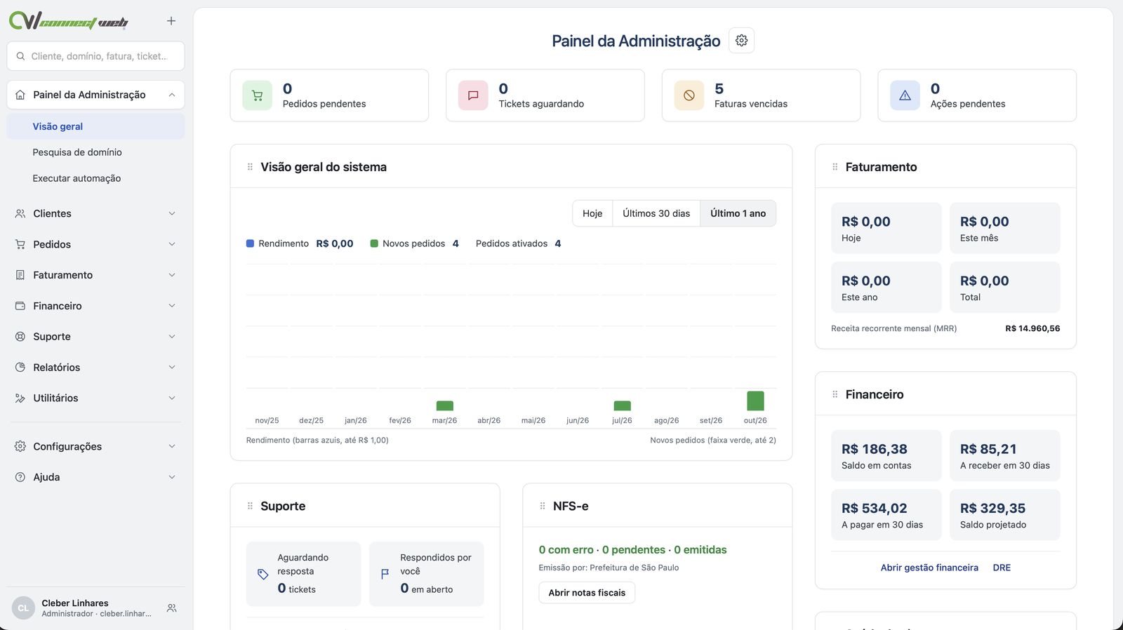Click the blocked icon for Faturas vencidas
Viewport: 1123px width, 630px height.
click(689, 95)
